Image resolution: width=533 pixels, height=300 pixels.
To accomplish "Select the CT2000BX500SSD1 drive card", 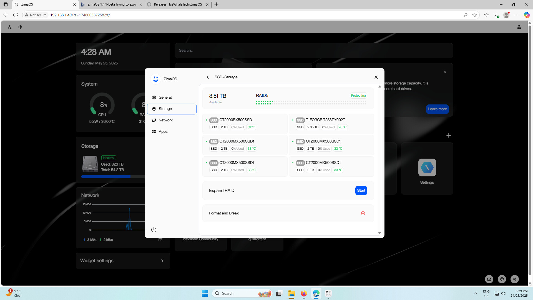I will 245,124.
